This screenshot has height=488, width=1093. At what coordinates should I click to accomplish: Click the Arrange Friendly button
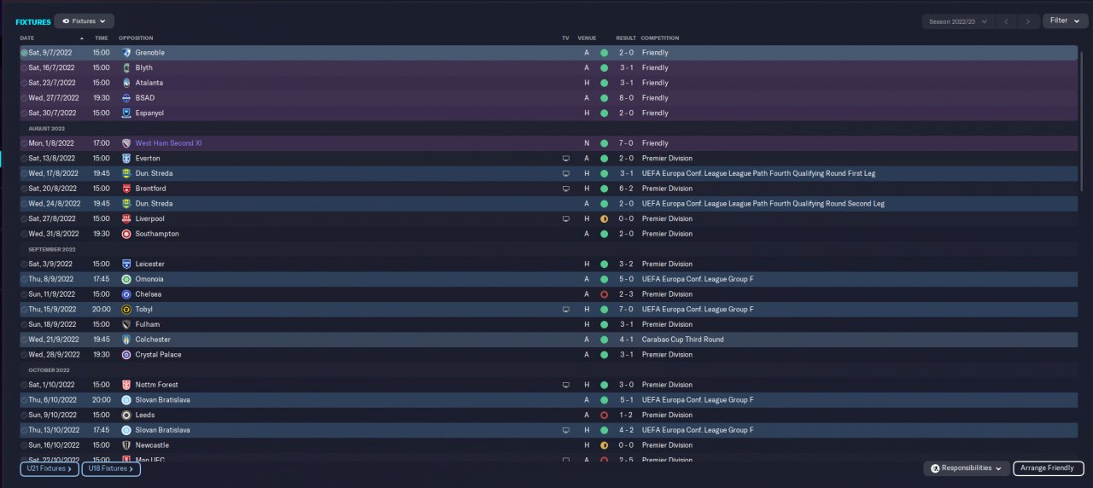point(1049,468)
